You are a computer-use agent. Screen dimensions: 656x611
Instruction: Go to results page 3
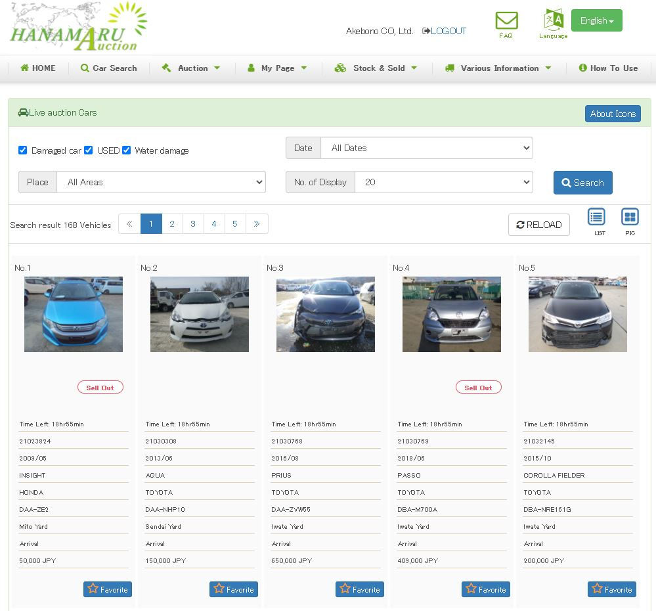(193, 224)
